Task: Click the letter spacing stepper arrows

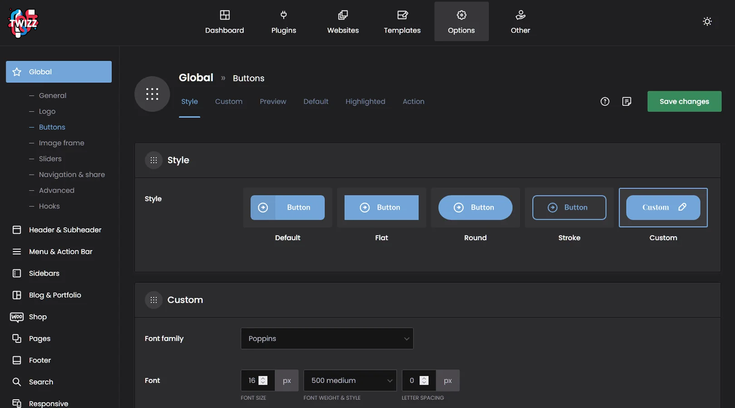Action: 424,380
